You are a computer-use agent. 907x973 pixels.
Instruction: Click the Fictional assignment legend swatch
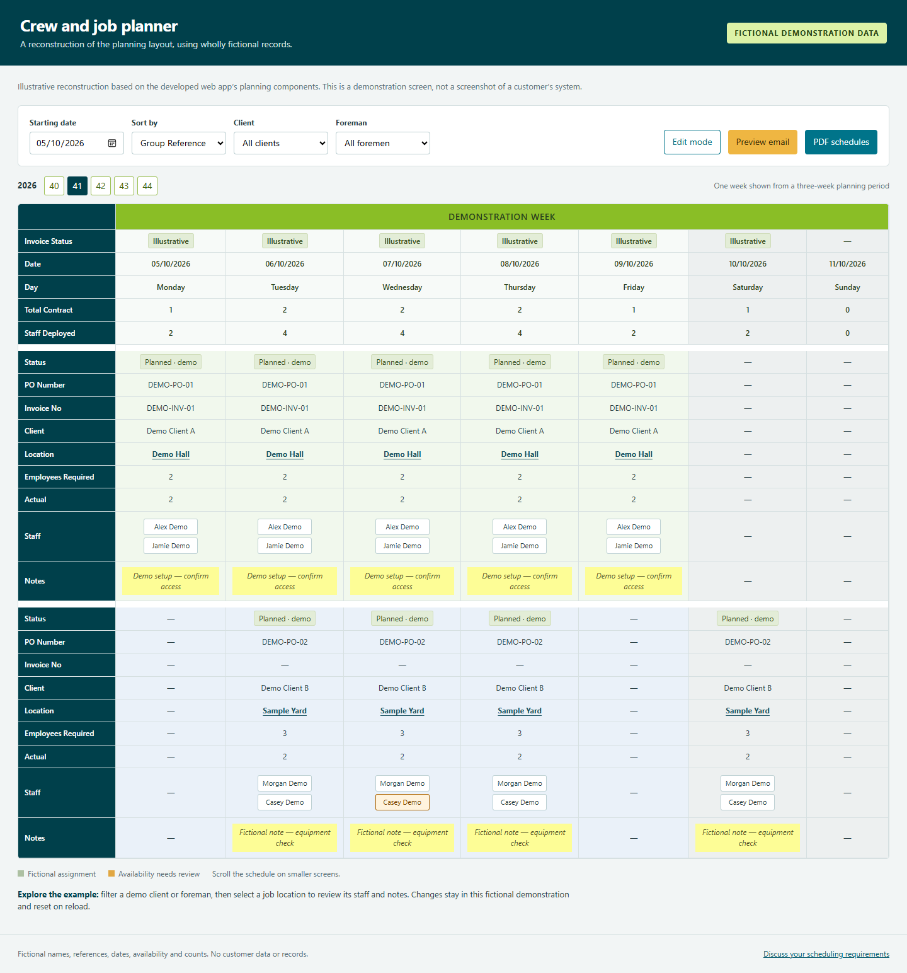[x=21, y=874]
